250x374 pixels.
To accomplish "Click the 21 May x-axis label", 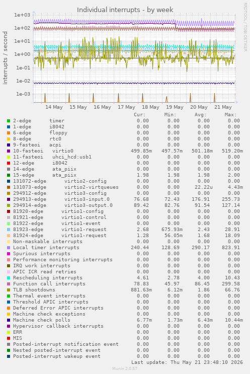I will 223,107.
